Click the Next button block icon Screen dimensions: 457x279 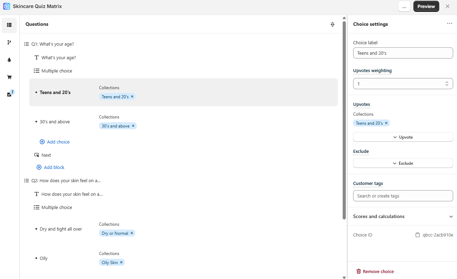point(37,155)
